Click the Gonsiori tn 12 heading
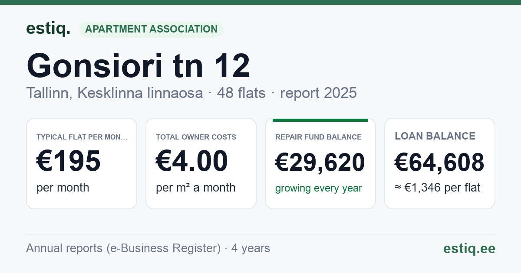This screenshot has width=521, height=273. tap(138, 65)
